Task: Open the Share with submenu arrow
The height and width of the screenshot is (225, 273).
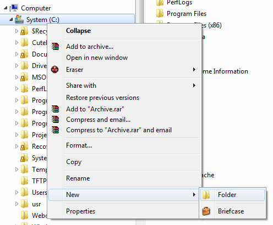Action: click(194, 86)
